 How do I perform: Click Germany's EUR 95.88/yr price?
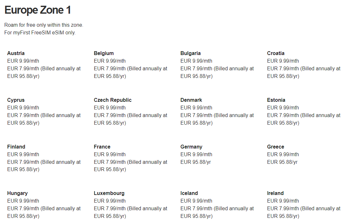[196, 162]
